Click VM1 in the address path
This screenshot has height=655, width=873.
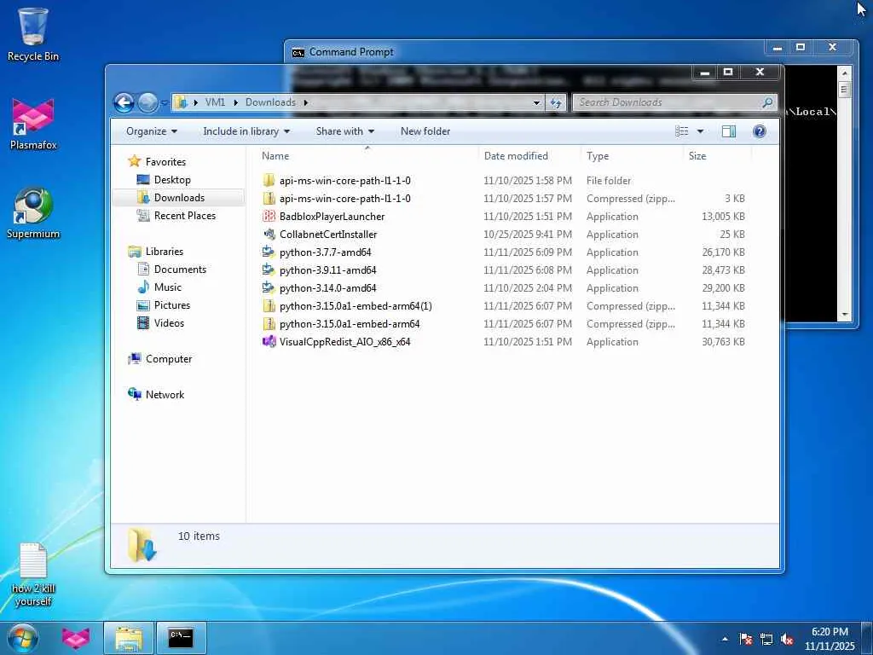click(x=215, y=102)
